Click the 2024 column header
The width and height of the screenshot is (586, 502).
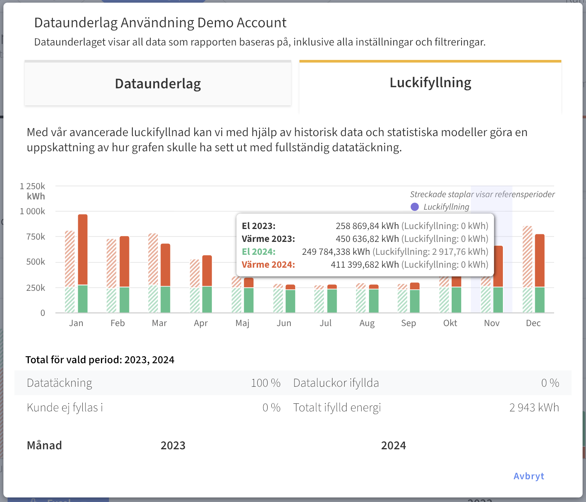393,445
